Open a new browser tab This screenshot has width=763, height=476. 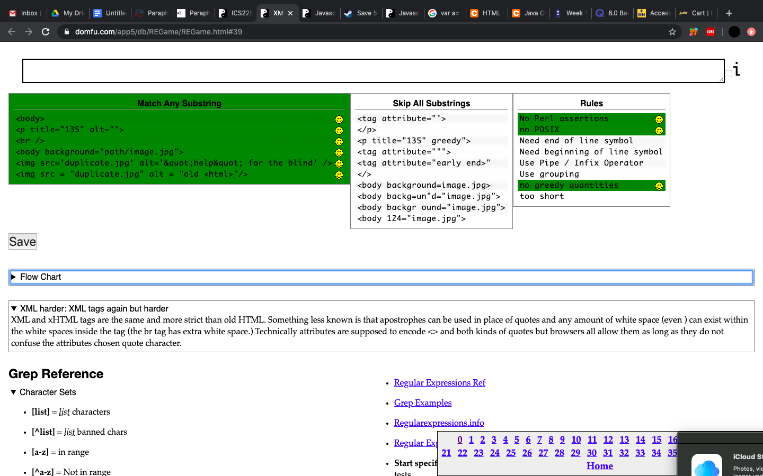click(x=729, y=13)
